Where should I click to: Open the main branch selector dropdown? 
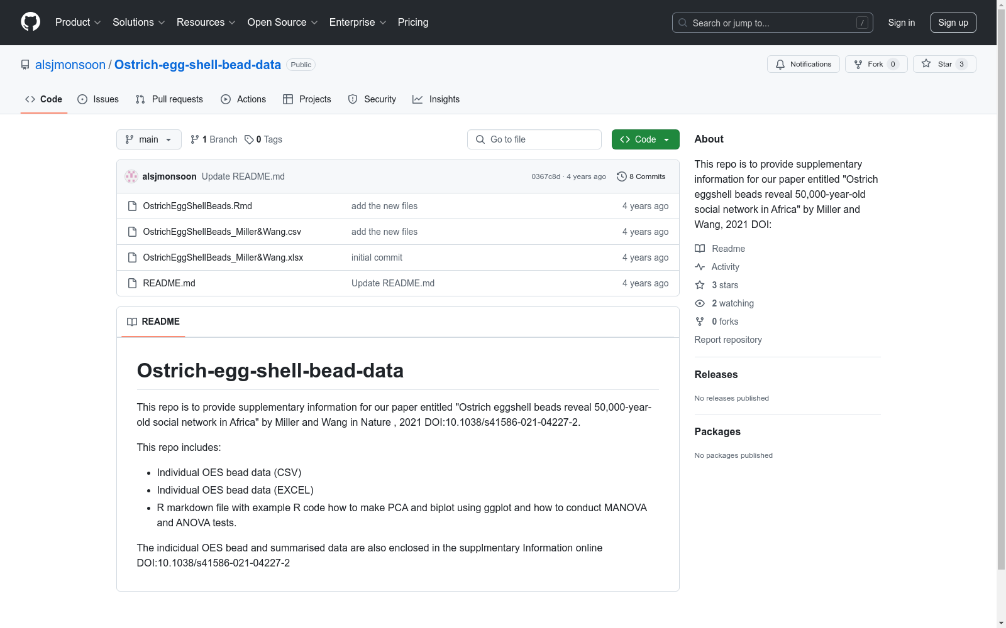[x=149, y=139]
